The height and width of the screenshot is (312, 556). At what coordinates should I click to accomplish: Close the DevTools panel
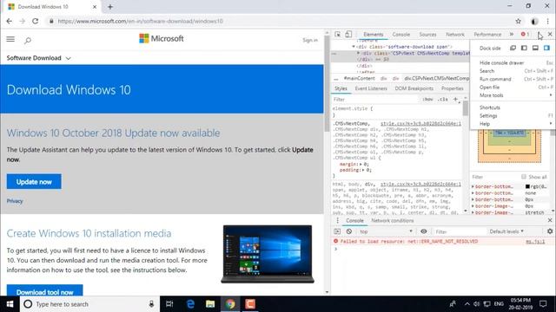pyautogui.click(x=550, y=35)
